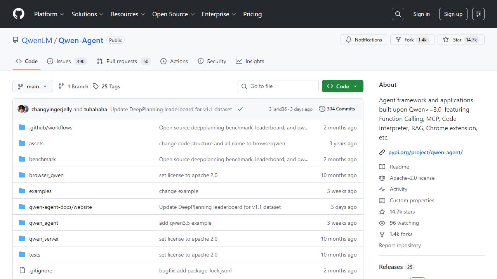Click the folder icon for assets
The width and height of the screenshot is (497, 279).
click(22, 143)
